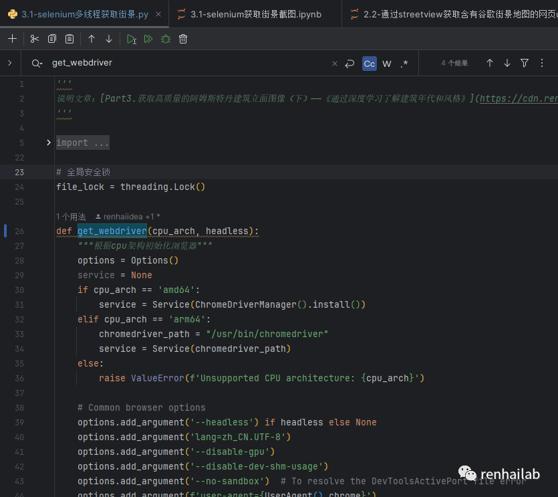Expand the folded import block

[x=49, y=142]
